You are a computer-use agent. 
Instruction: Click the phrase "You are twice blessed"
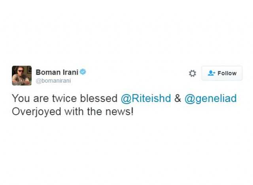coord(64,98)
